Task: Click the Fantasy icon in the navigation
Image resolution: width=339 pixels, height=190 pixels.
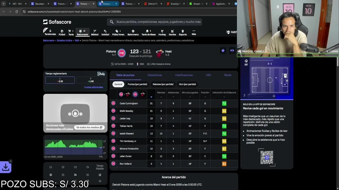Action: [228, 32]
